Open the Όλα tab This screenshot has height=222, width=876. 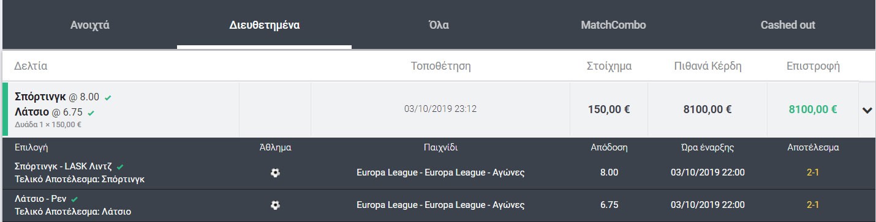[x=439, y=25]
